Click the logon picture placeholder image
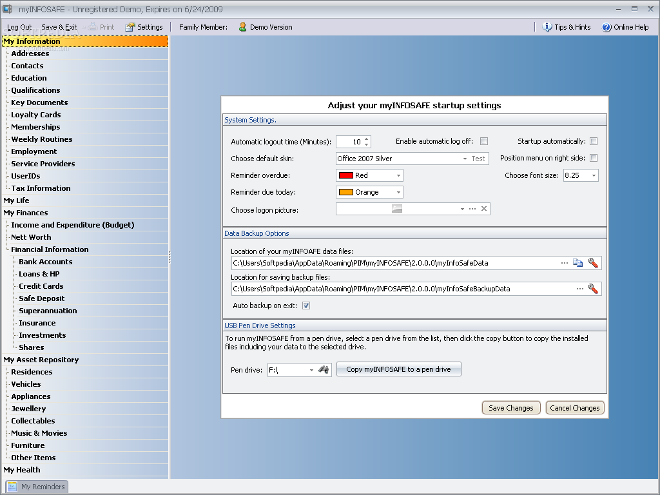Image resolution: width=660 pixels, height=495 pixels. (397, 208)
